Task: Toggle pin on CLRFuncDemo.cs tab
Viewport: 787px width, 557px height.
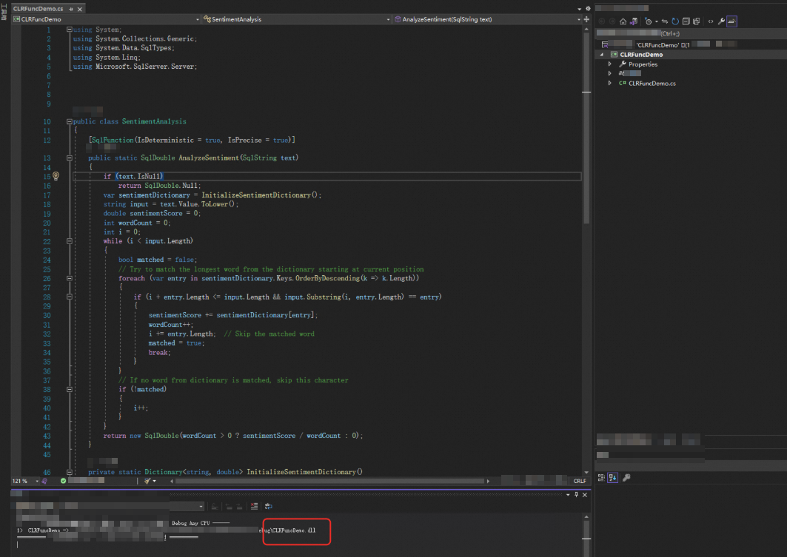Action: [71, 9]
